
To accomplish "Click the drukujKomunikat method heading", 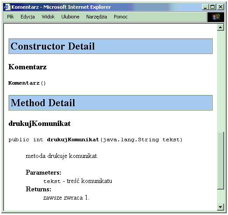I will click(x=39, y=124).
